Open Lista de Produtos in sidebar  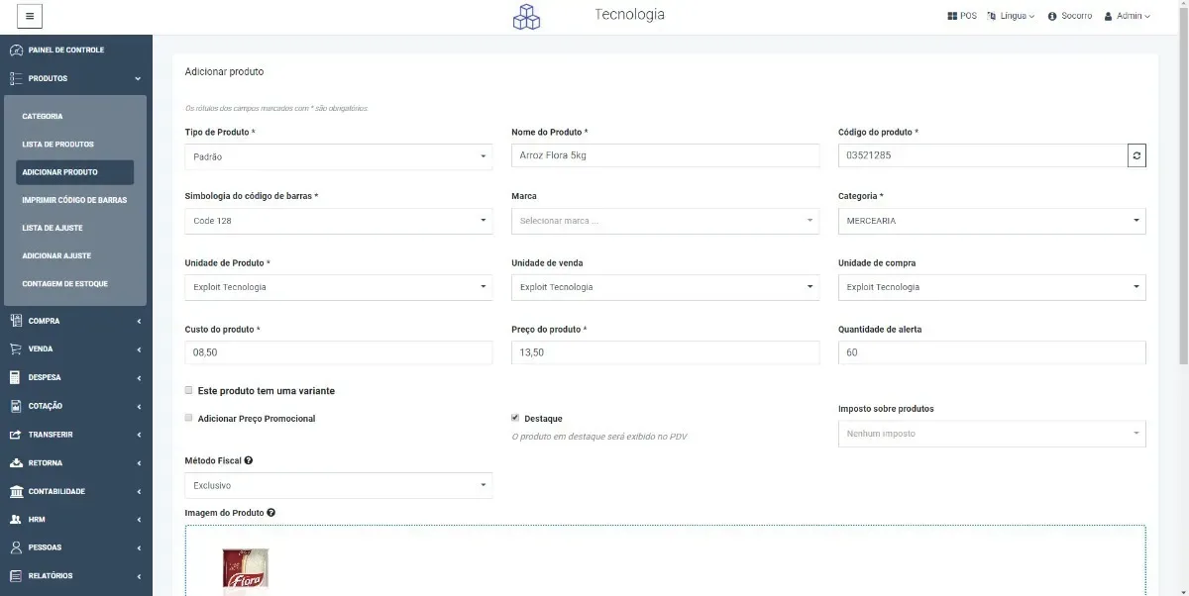pos(58,145)
